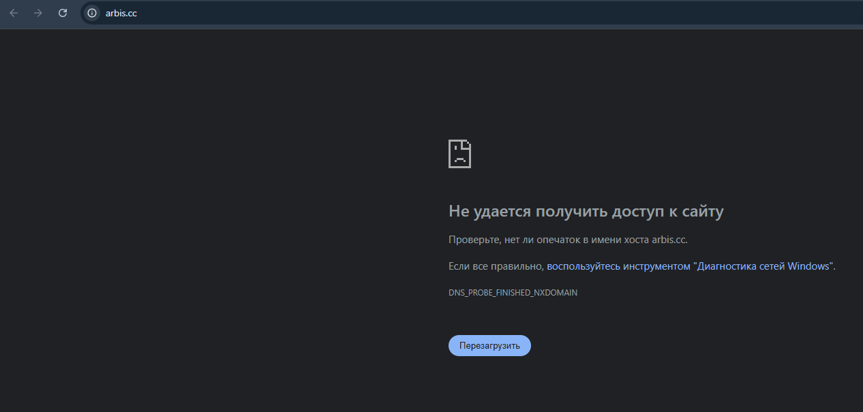
Task: Click the text Если все правильно
Action: click(496, 266)
